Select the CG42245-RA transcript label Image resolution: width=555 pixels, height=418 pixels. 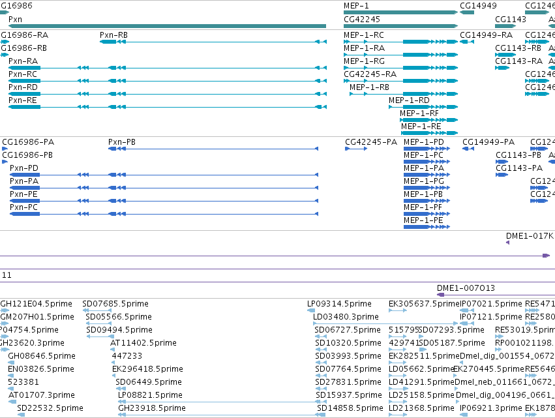click(x=370, y=74)
